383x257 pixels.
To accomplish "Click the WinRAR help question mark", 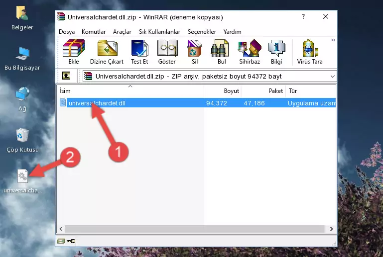I will (x=303, y=16).
